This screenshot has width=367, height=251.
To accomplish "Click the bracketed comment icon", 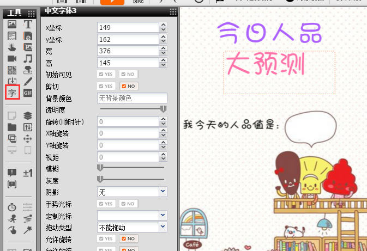I will (x=12, y=185).
